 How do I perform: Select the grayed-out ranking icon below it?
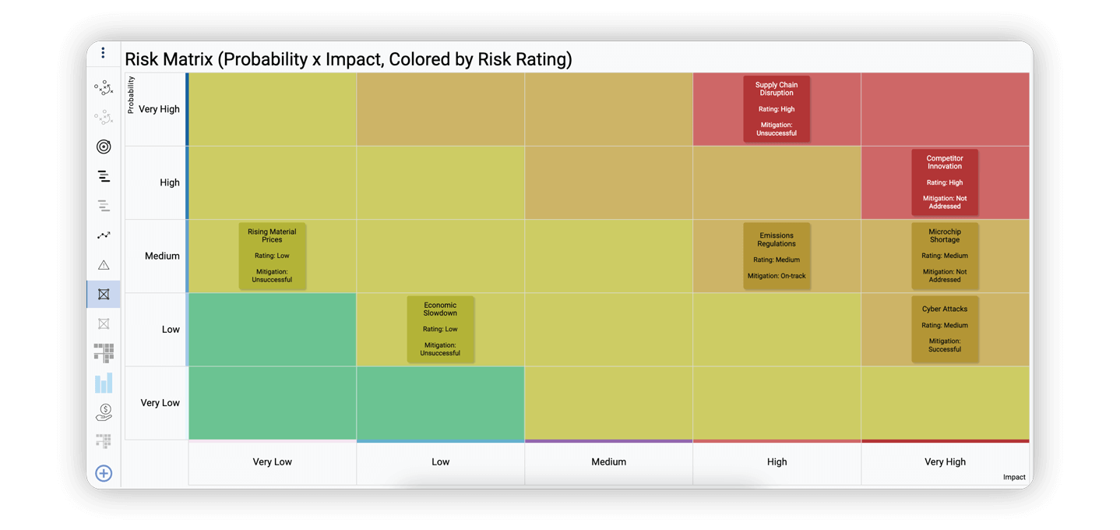104,205
